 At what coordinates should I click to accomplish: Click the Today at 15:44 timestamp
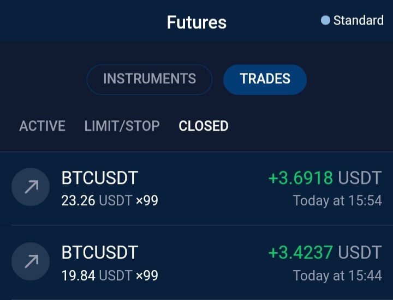(x=338, y=275)
